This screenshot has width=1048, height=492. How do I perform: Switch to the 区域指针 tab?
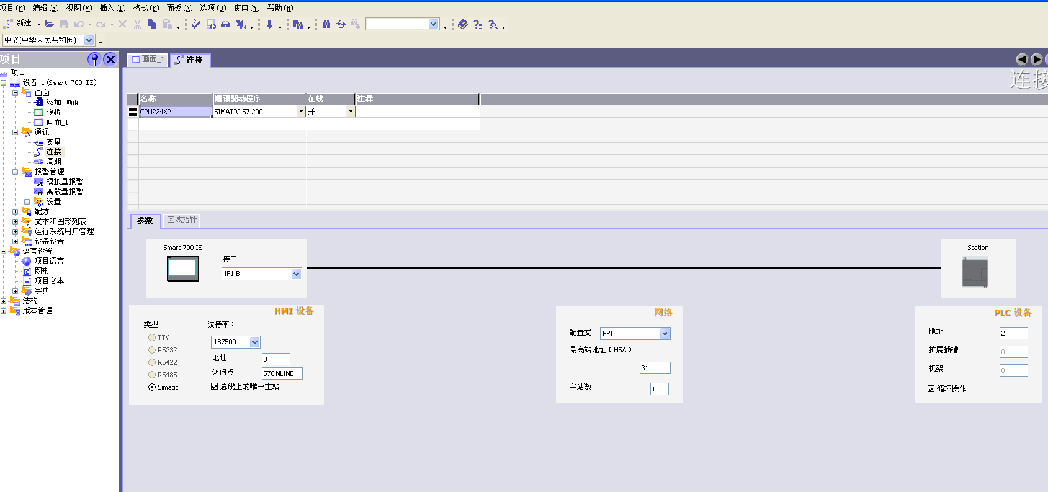pos(182,220)
